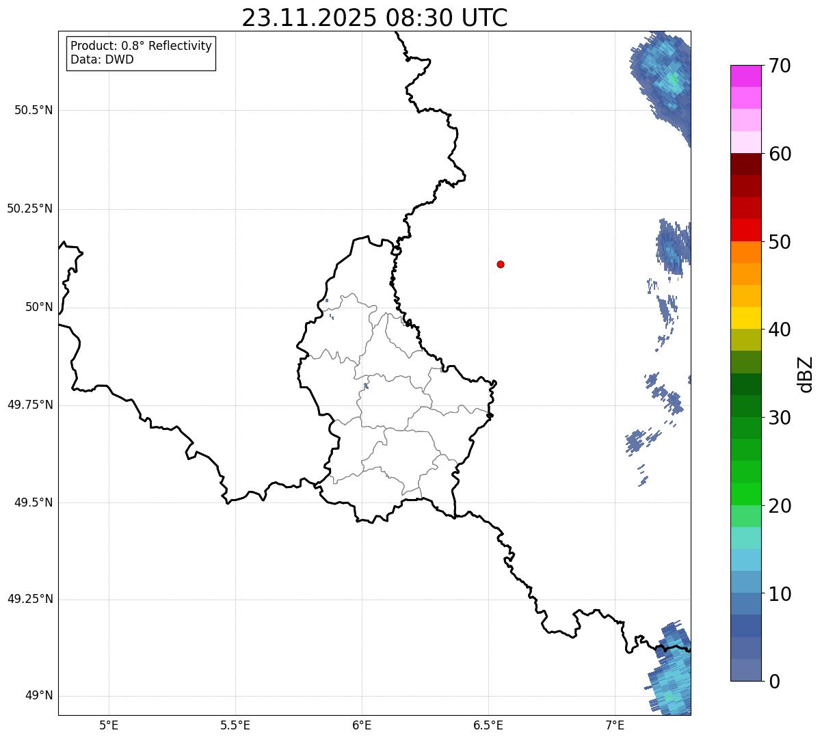The image size is (822, 739).
Task: Click the 50.25°N latitude label
Action: pos(29,209)
